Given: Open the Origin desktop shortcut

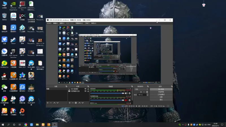Looking at the screenshot, I should click(x=22, y=112).
